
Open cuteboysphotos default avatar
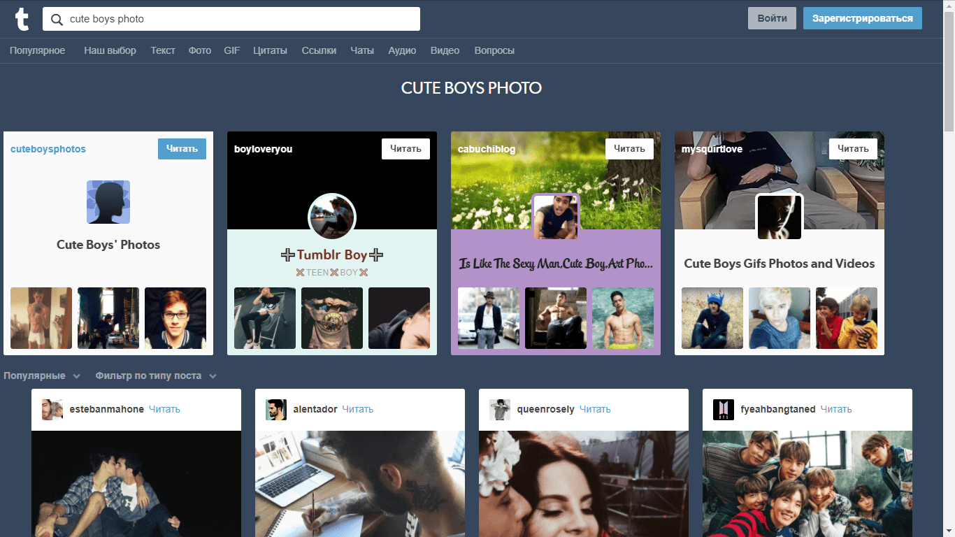pyautogui.click(x=108, y=202)
